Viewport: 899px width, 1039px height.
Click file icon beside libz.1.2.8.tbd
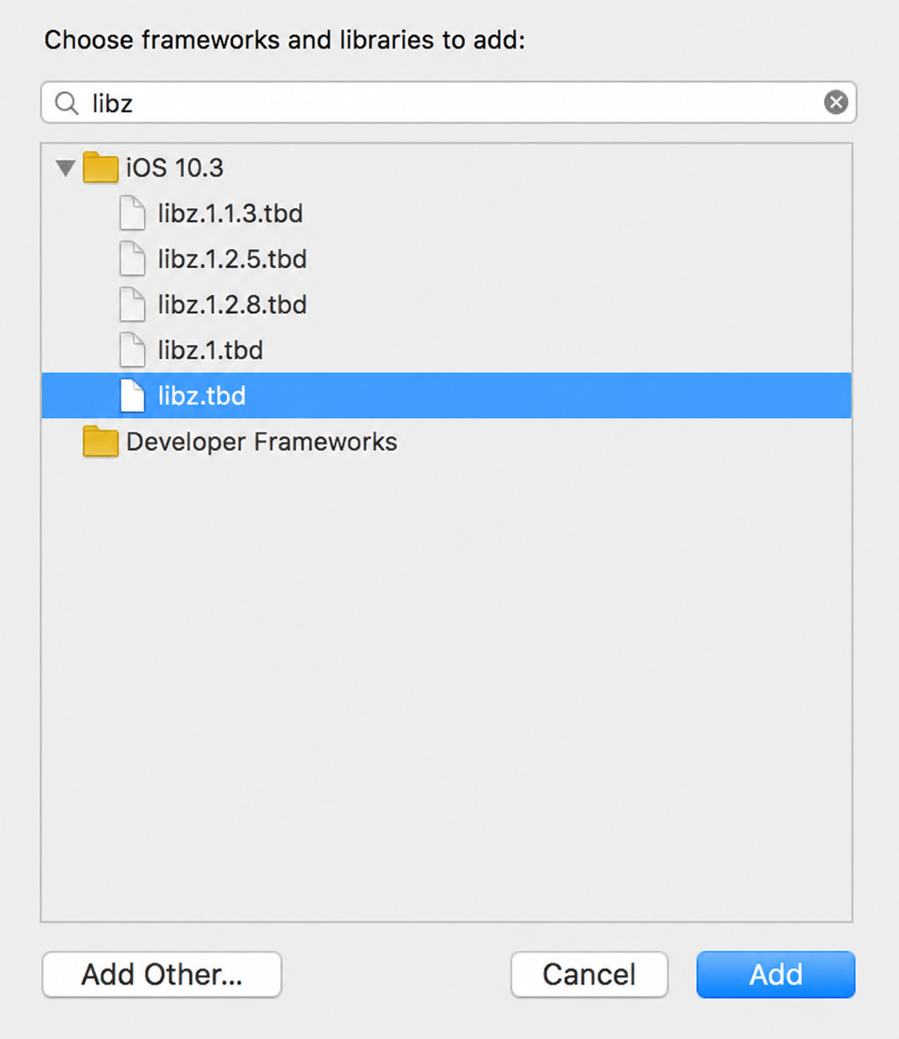point(133,304)
